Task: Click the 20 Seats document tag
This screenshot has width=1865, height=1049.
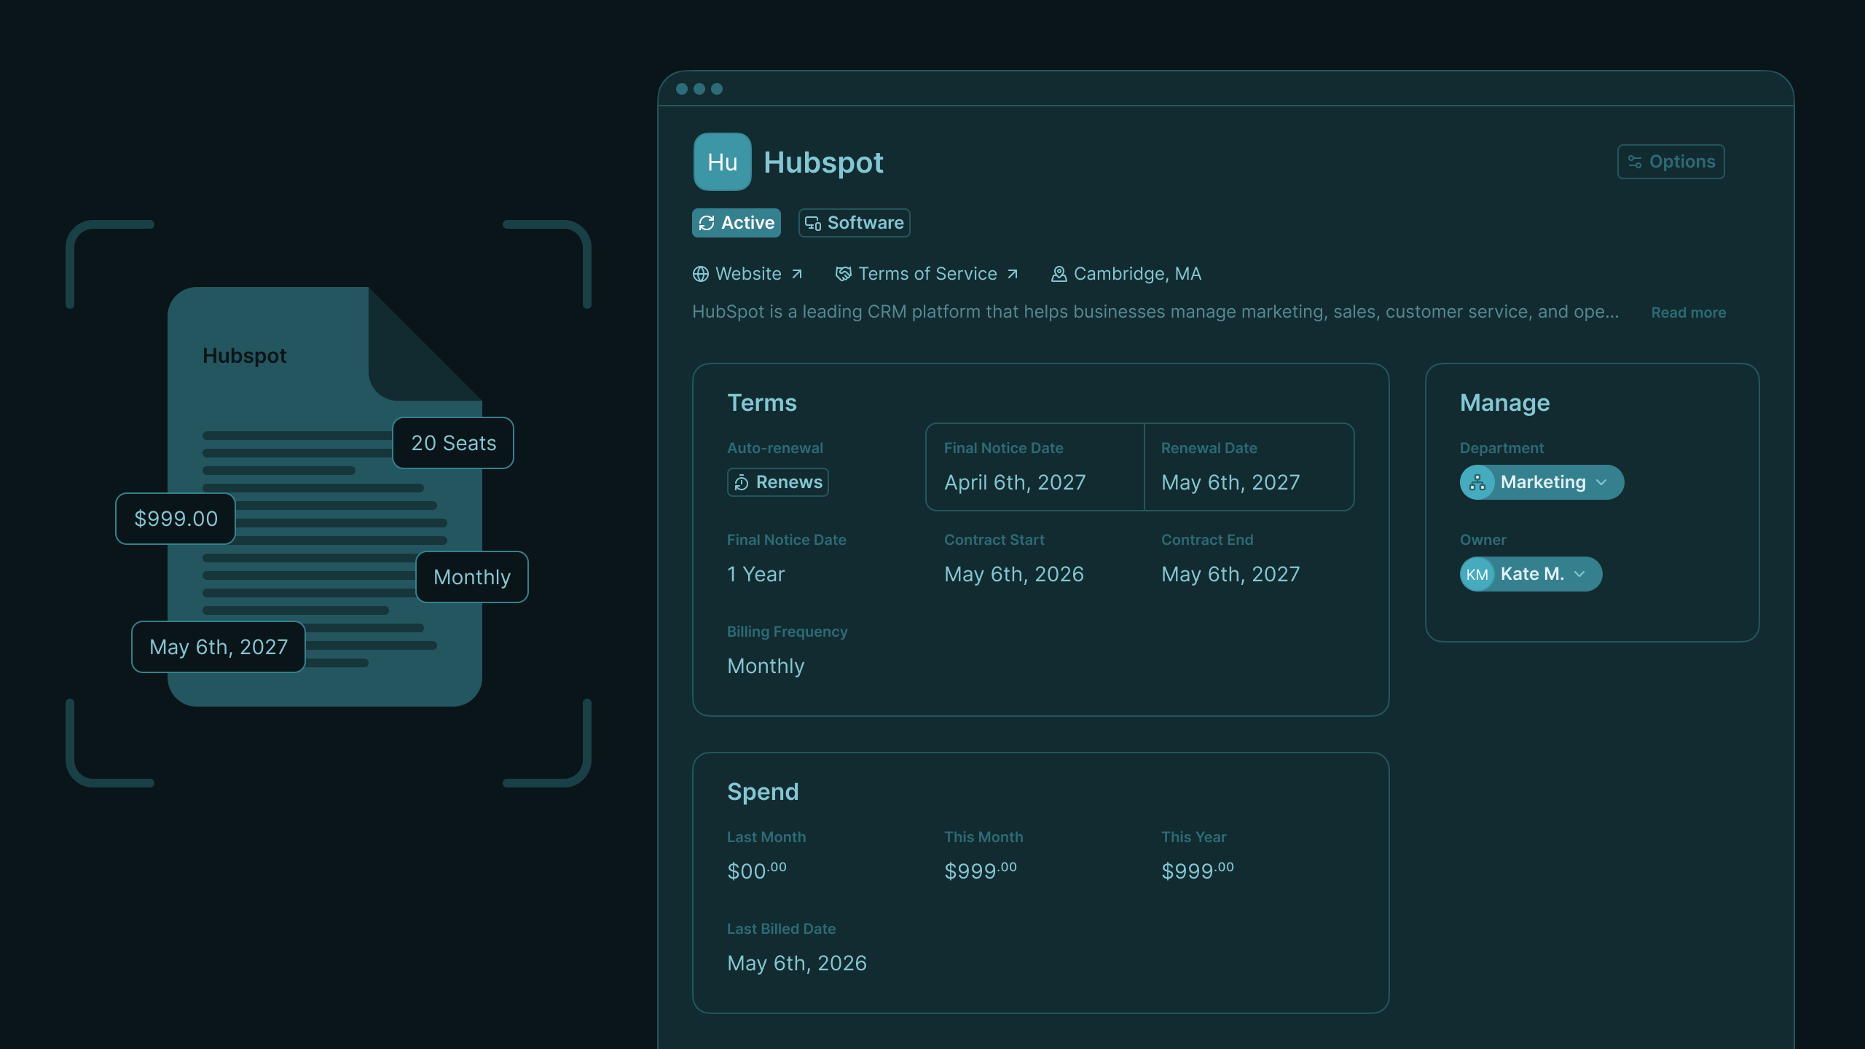Action: click(453, 443)
